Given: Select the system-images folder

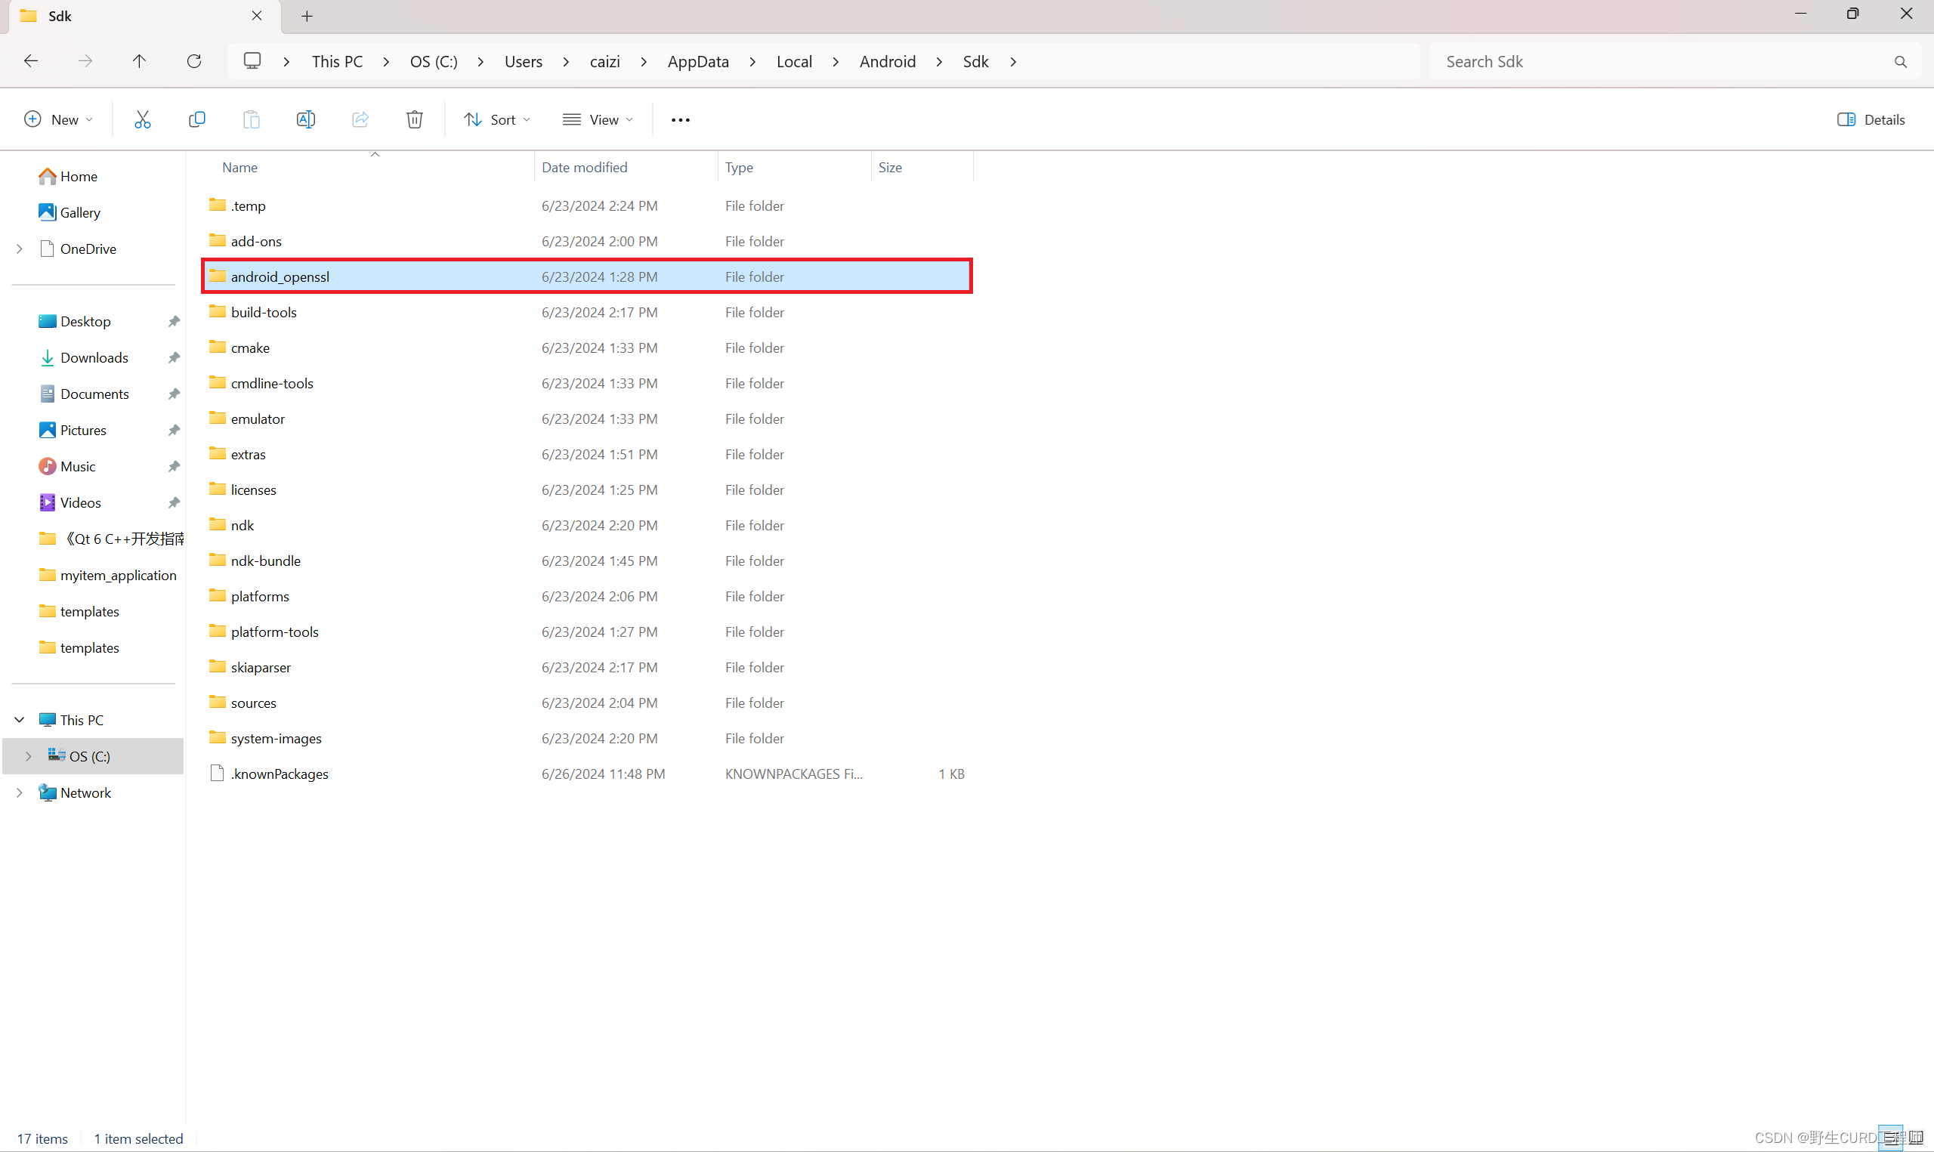Looking at the screenshot, I should click(587, 738).
